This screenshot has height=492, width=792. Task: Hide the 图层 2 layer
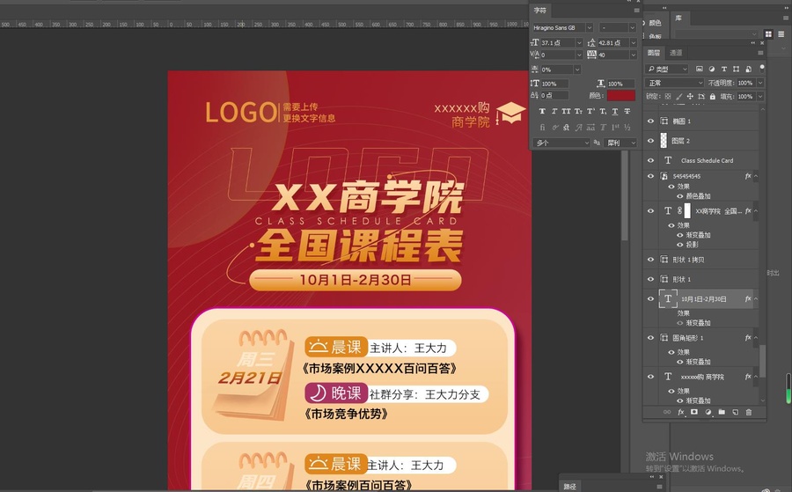650,141
